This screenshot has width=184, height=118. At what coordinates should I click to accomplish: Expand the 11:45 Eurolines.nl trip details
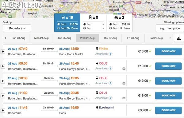coord(3,111)
